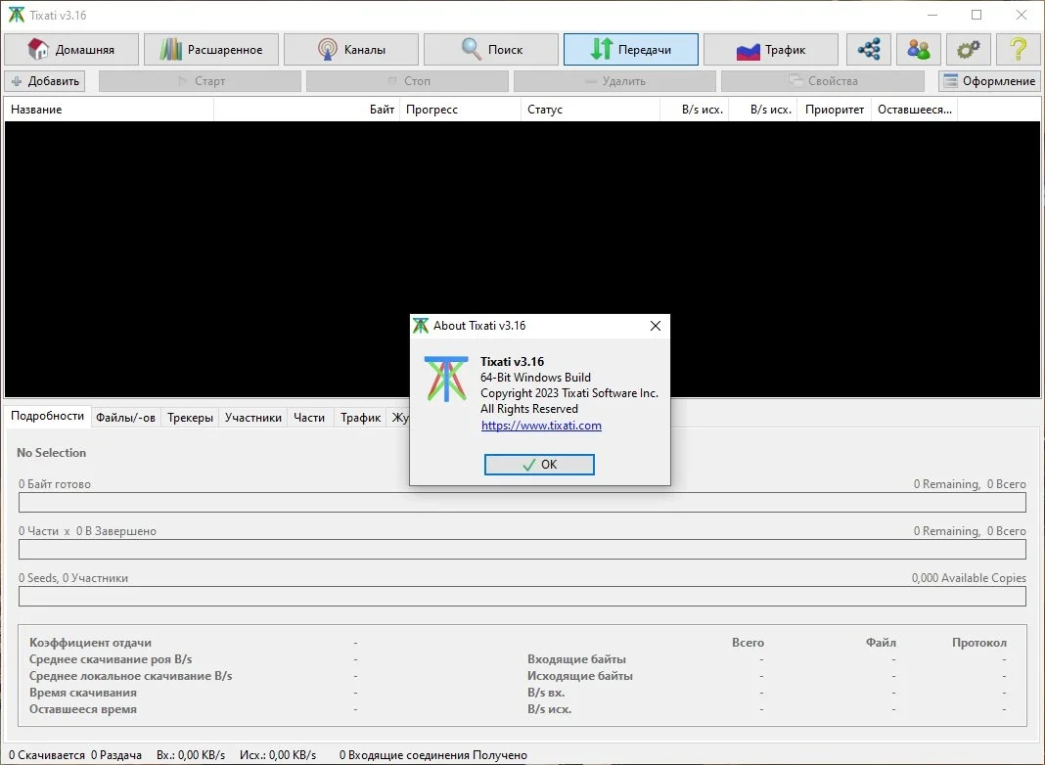1045x765 pixels.
Task: Click the Стоп button
Action: (x=407, y=81)
